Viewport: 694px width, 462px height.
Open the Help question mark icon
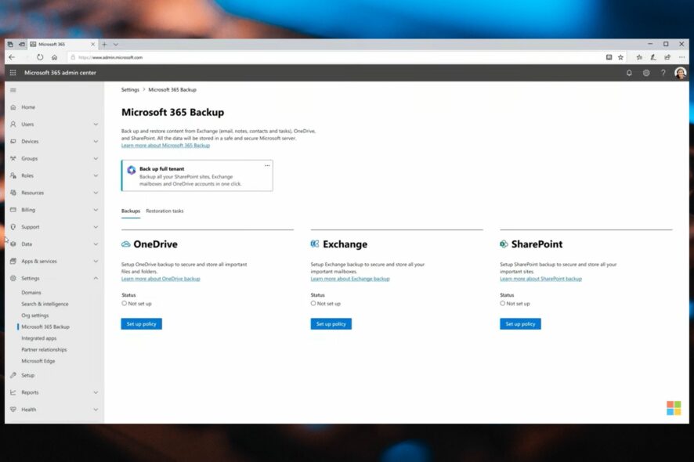point(663,72)
